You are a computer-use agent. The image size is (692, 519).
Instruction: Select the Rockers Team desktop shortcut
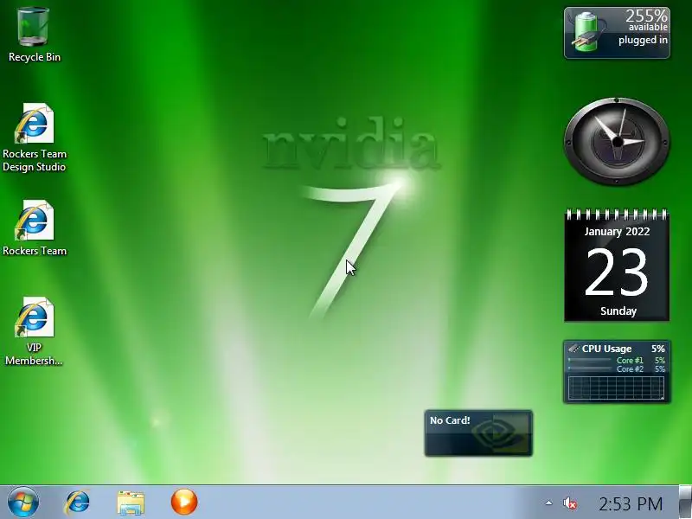pyautogui.click(x=34, y=227)
